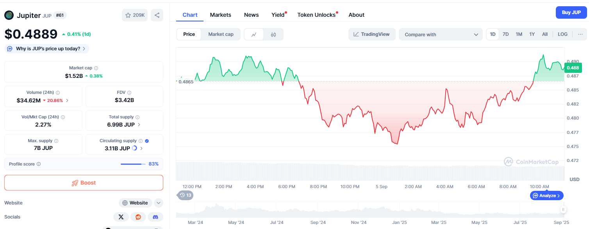Viewport: 589px width, 229px height.
Task: Open the Compare with dropdown
Action: click(441, 34)
